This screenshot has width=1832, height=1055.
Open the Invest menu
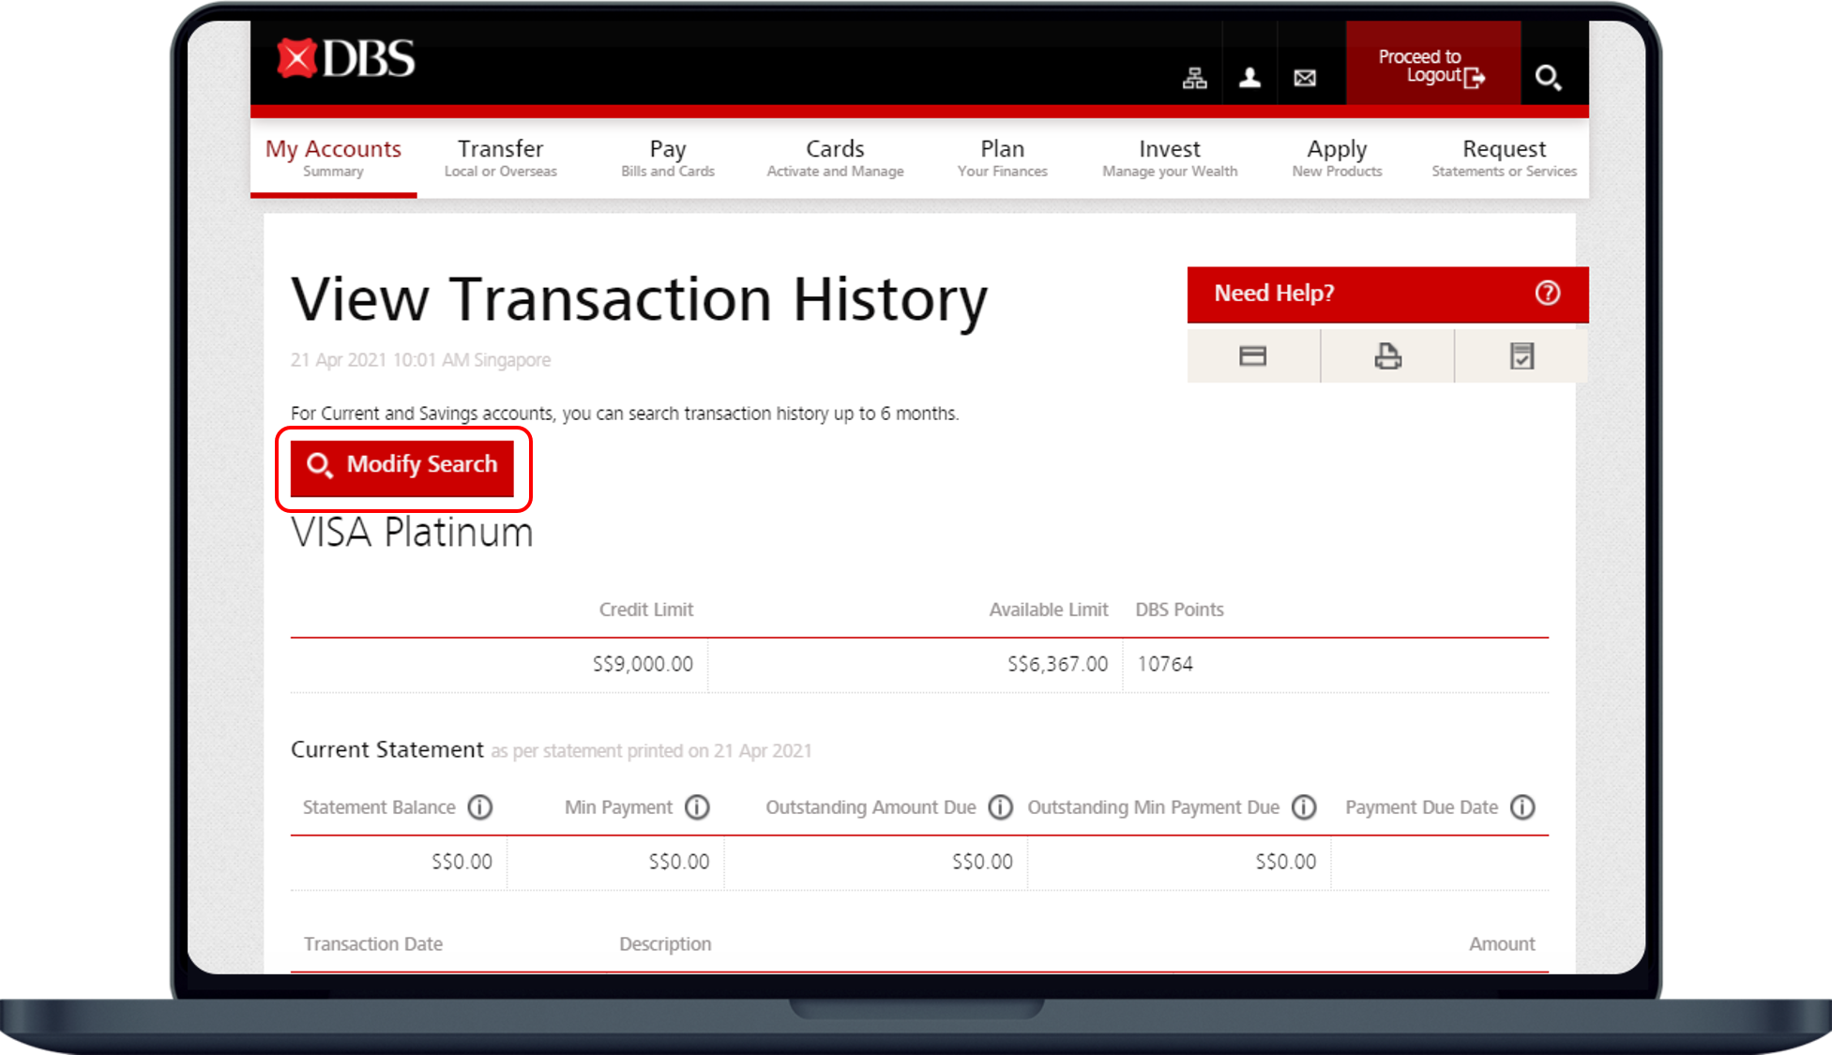tap(1170, 158)
